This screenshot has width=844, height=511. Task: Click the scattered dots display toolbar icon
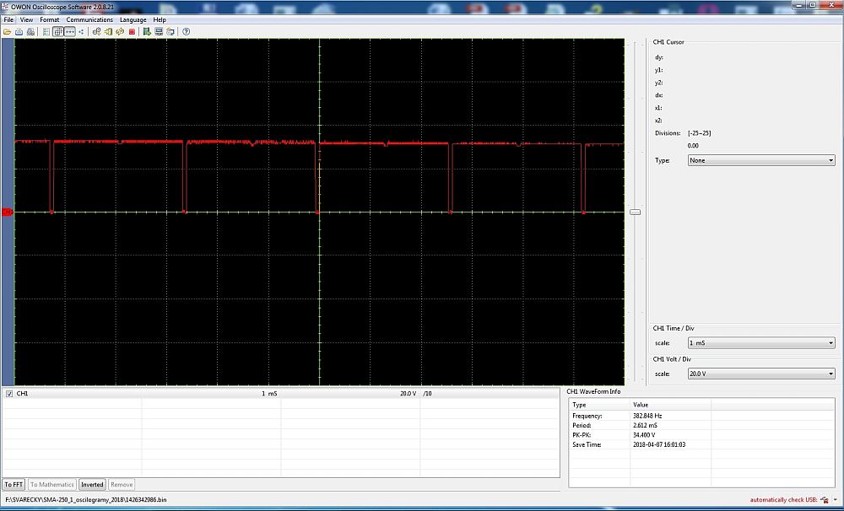point(81,32)
